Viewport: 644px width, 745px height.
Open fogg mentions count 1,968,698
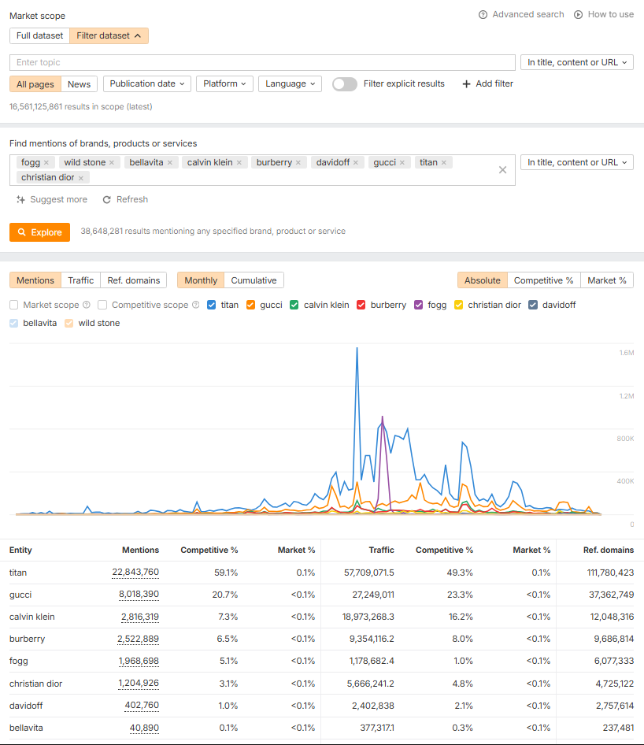click(x=139, y=661)
